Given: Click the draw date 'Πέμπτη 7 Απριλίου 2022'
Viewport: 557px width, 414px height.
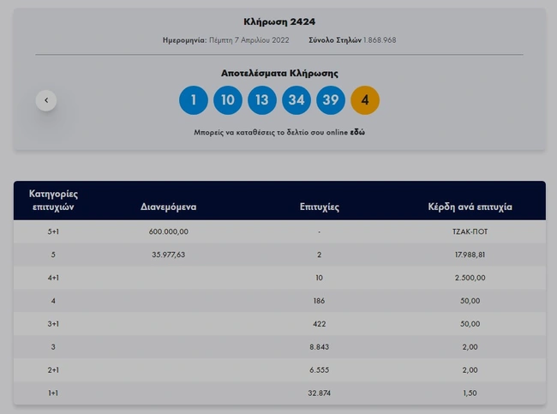Looking at the screenshot, I should [249, 40].
